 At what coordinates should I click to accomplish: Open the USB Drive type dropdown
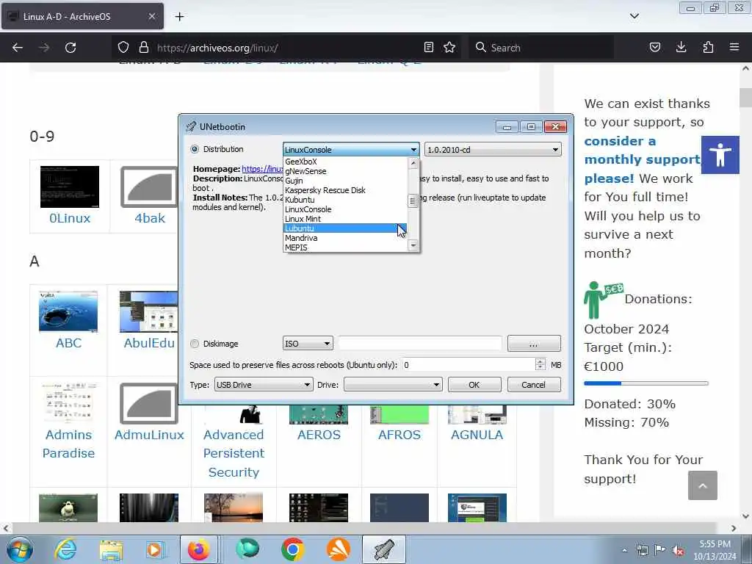[264, 385]
